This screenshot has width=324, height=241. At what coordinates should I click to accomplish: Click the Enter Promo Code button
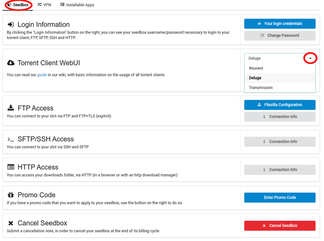click(x=280, y=197)
